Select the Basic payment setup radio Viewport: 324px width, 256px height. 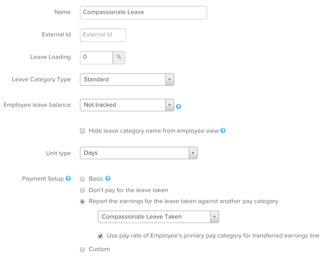82,179
